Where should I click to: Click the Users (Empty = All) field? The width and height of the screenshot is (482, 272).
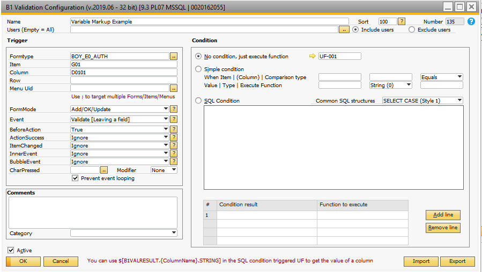204,30
